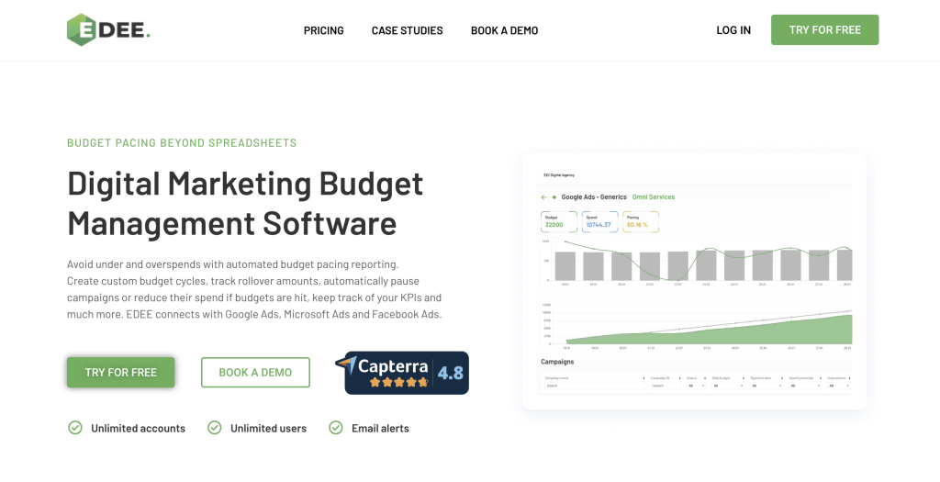The image size is (940, 482).
Task: Click the 'EDI Digital Agency' label in preview
Action: pos(559,175)
